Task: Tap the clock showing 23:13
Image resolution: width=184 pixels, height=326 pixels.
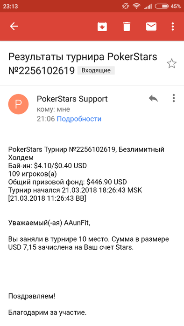Action: 10,6
